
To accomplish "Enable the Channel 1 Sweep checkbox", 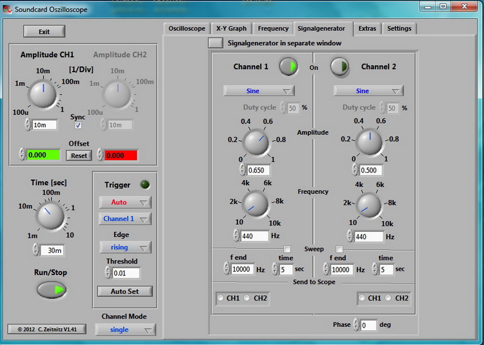I will click(x=287, y=249).
